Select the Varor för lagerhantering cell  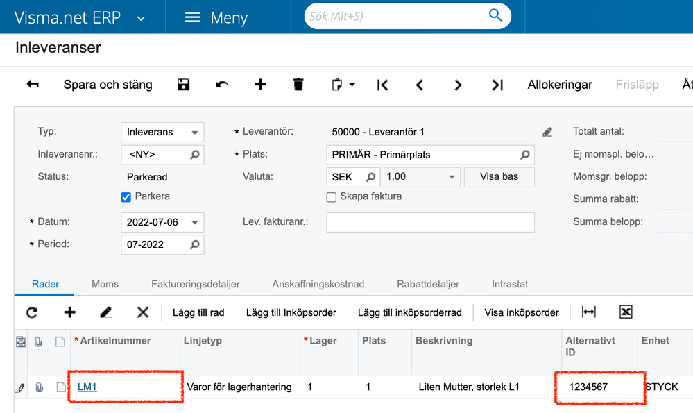point(239,387)
